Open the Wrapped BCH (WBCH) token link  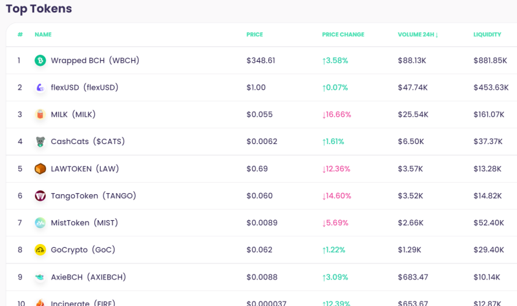[x=95, y=60]
